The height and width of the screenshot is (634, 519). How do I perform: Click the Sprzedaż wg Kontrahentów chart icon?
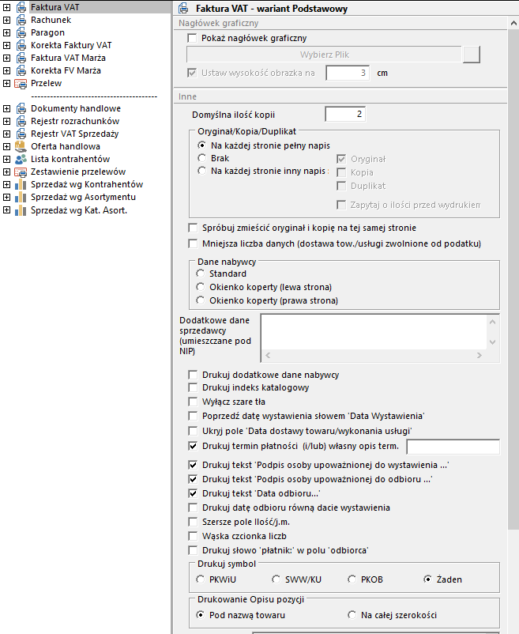click(x=21, y=184)
